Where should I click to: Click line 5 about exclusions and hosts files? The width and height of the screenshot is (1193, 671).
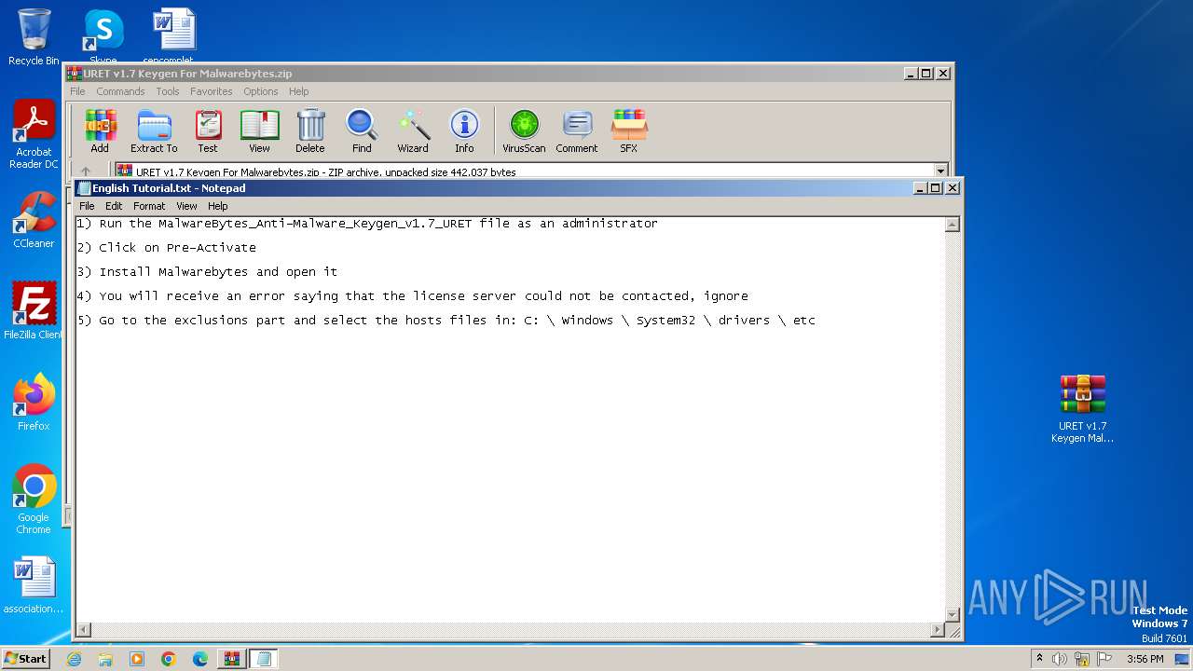(446, 321)
